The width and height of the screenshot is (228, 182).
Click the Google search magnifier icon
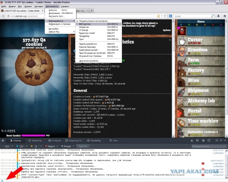213,16
